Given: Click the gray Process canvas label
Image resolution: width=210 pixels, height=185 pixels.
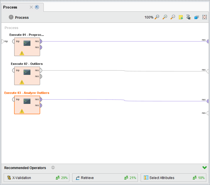Looking at the screenshot, I should point(11,28).
